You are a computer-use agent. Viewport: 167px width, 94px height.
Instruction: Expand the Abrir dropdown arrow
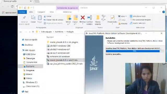(126, 16)
